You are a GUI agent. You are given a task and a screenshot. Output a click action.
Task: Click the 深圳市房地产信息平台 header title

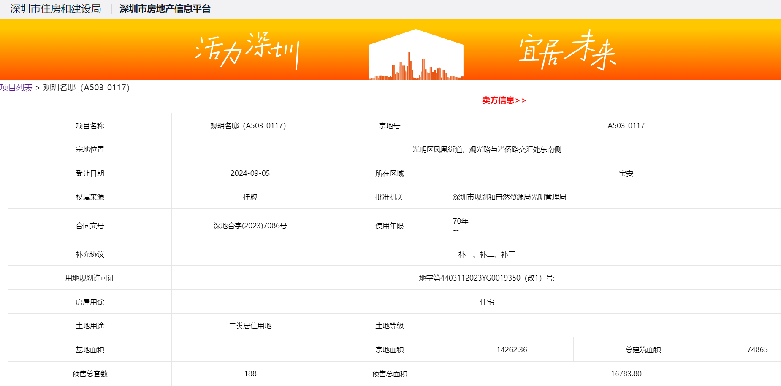(x=165, y=9)
